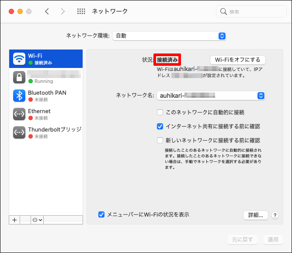Open the network environment dropdown
Image resolution: width=292 pixels, height=253 pixels.
[169, 36]
